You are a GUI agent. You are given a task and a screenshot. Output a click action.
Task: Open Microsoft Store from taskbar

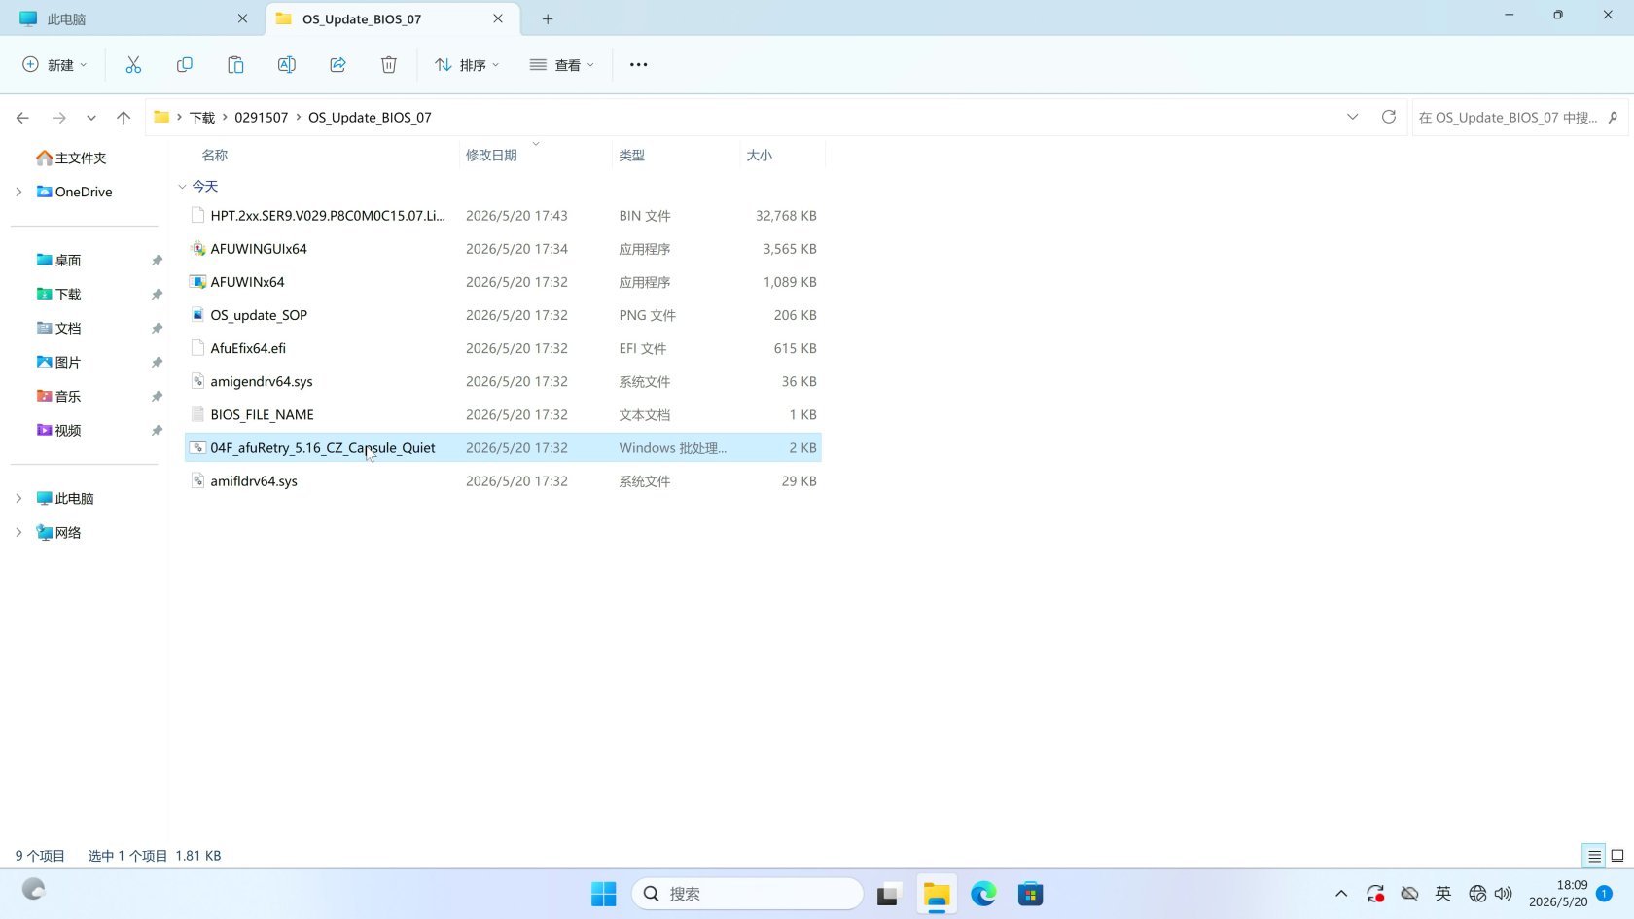[x=1031, y=894]
